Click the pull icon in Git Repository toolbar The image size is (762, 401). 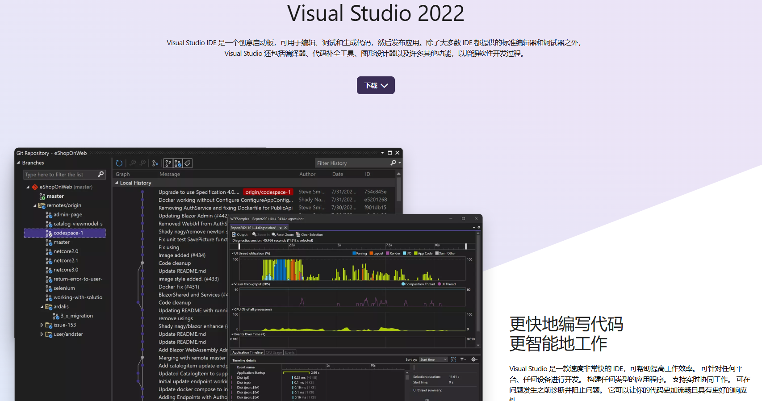point(143,163)
